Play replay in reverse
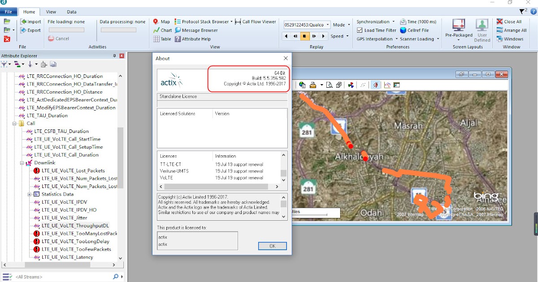Screen dimensions: 538x282 pos(286,36)
